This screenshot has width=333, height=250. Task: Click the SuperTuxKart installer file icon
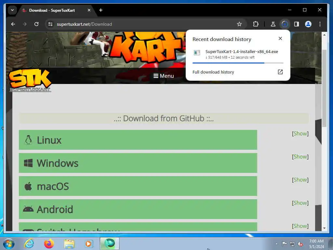[197, 53]
